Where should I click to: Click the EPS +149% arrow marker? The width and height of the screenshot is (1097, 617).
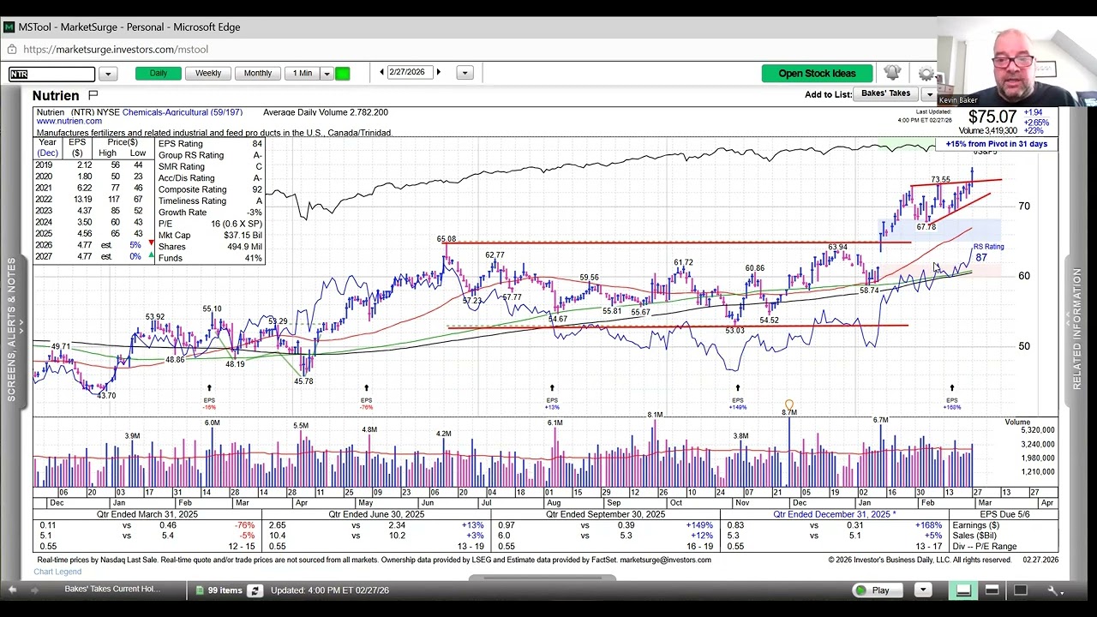coord(738,388)
